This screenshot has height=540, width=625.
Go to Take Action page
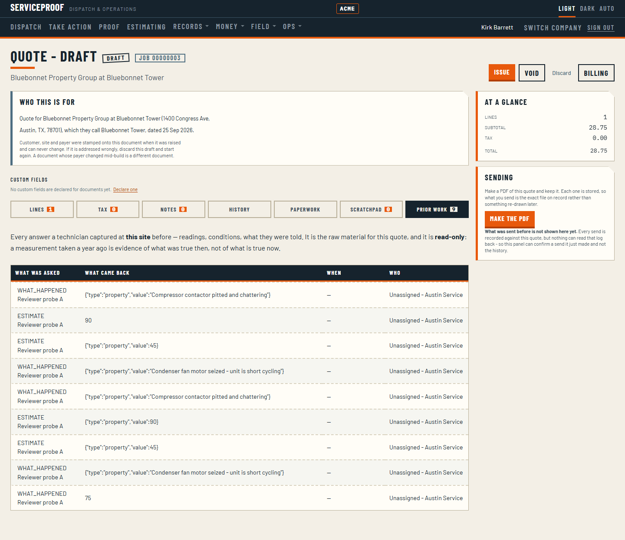tap(70, 27)
